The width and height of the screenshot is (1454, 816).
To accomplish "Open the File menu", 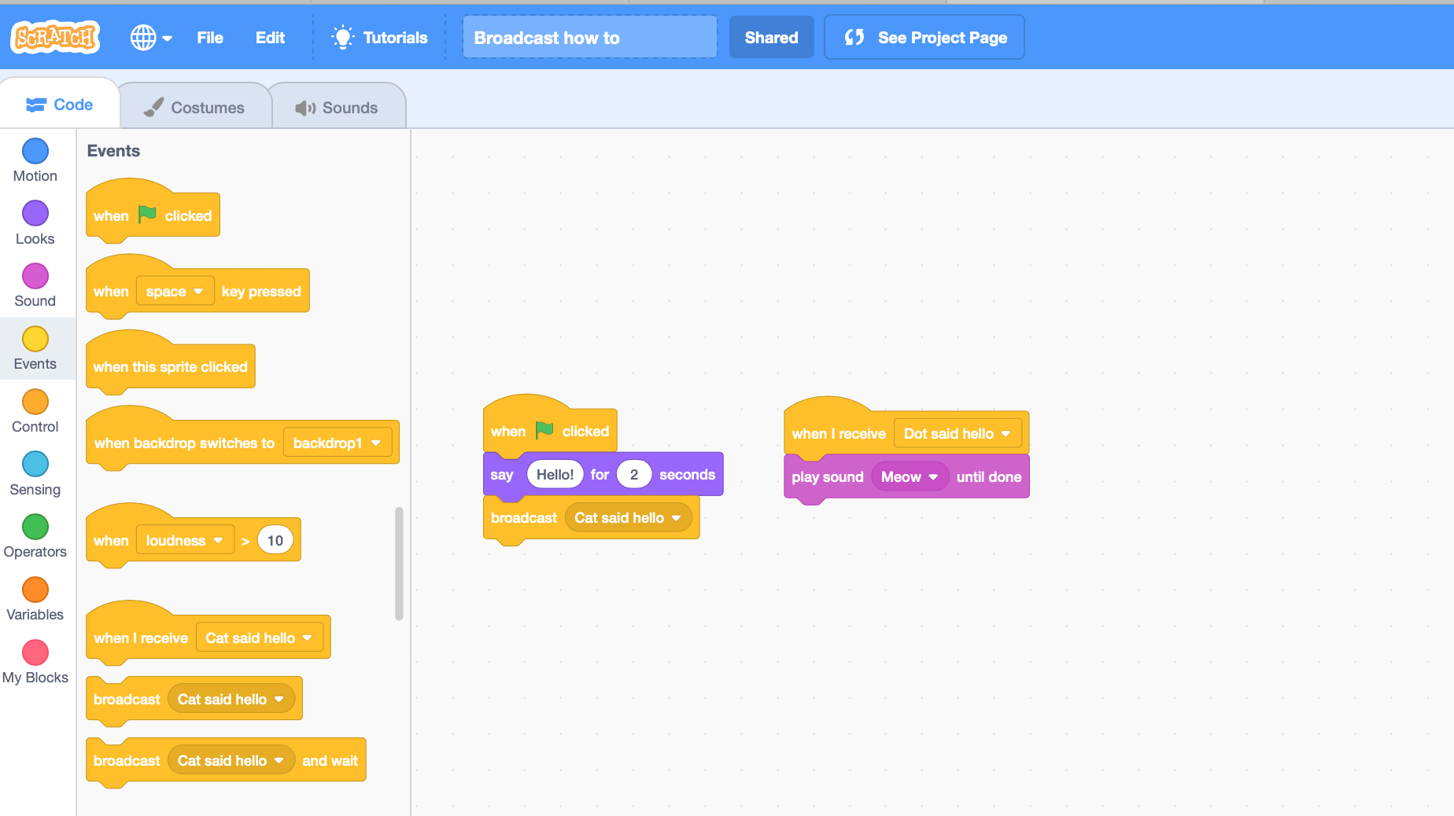I will pos(209,37).
